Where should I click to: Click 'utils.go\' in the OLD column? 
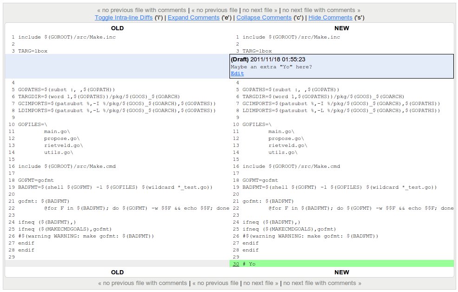tap(59, 153)
